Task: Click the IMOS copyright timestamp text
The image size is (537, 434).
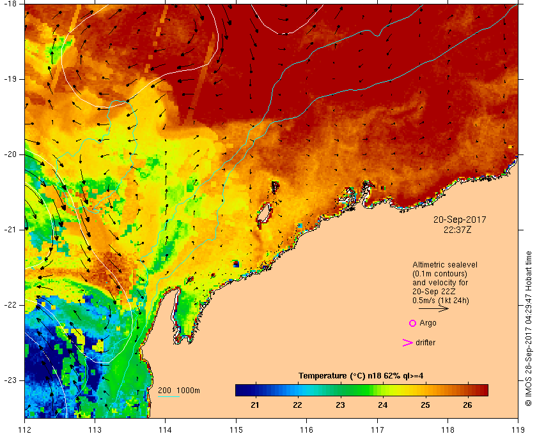Action: pyautogui.click(x=529, y=329)
